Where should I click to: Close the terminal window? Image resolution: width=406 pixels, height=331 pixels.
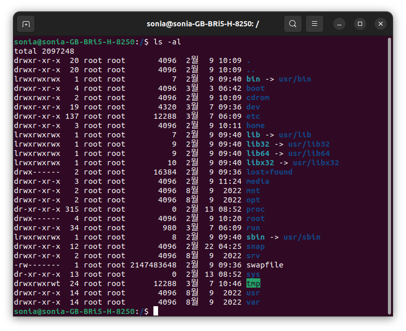click(381, 24)
